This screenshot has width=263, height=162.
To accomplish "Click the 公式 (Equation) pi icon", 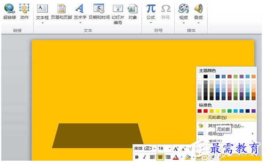I will [x=150, y=8].
